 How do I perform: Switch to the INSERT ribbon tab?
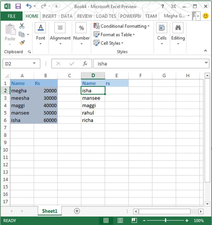[x=49, y=16]
